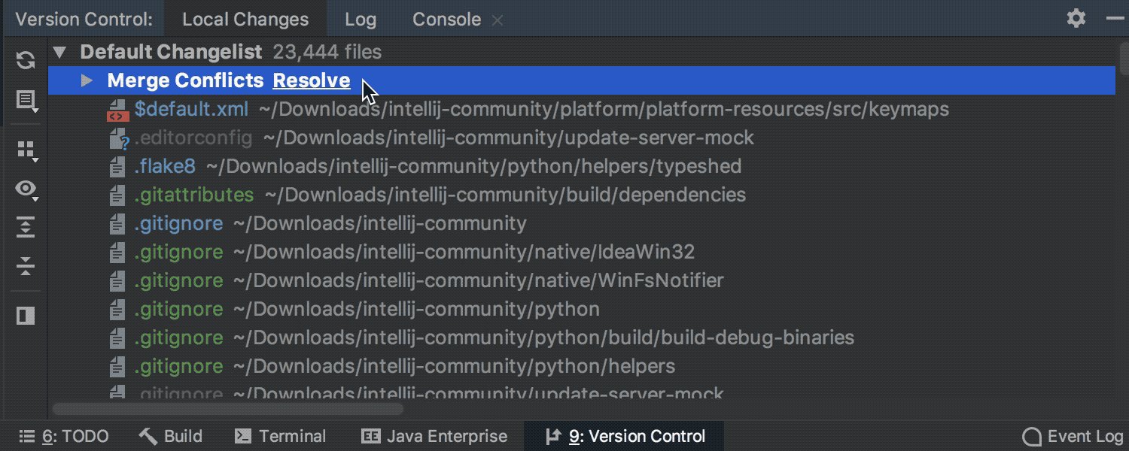Open the Terminal tool window

280,436
